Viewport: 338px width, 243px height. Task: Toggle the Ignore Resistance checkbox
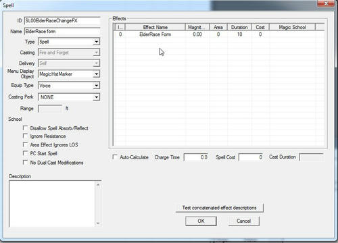coord(25,136)
